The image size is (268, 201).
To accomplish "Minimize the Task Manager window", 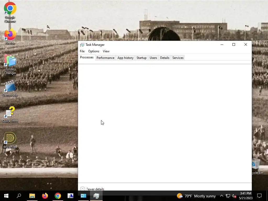I will tap(222, 44).
